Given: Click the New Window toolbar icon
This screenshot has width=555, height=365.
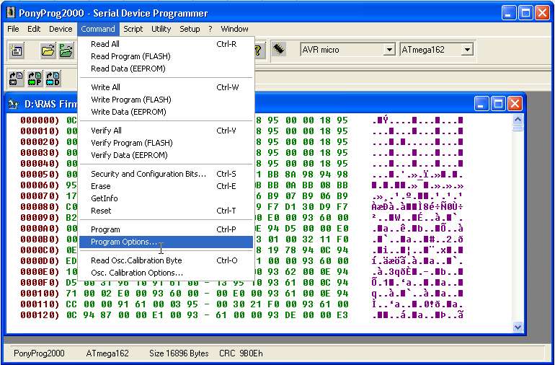Looking at the screenshot, I should [x=17, y=50].
